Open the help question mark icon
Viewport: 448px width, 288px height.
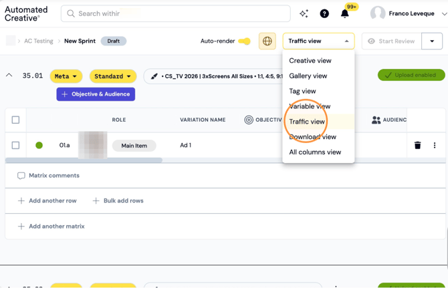click(x=324, y=13)
